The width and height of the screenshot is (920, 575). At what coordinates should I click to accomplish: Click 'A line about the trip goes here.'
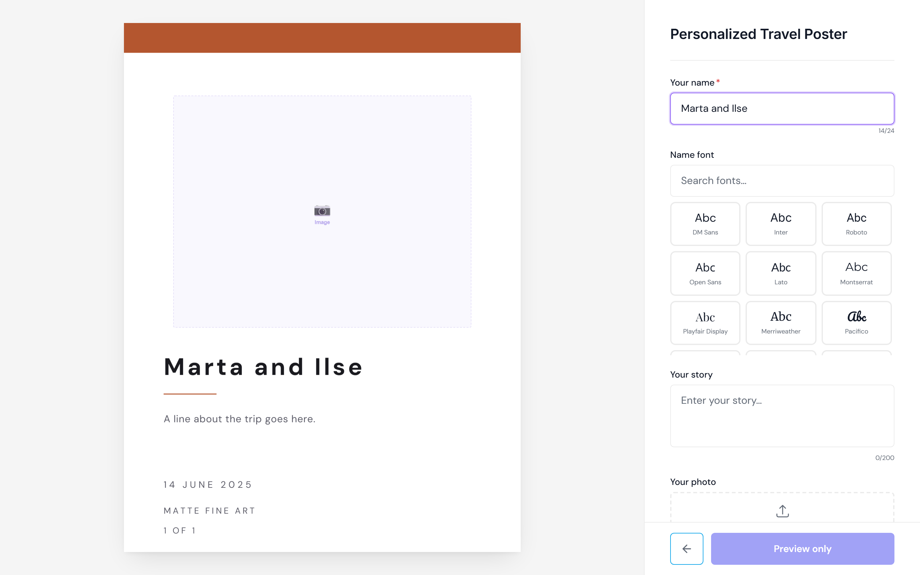click(240, 419)
